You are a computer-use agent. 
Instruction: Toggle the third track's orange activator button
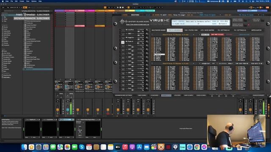pos(78,110)
